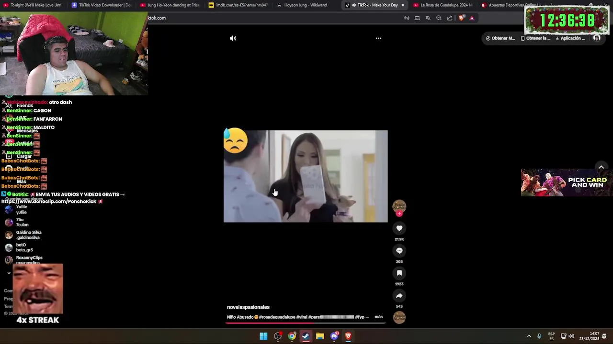Screen dimensions: 613x344
Task: Pause the playing TikTok video
Action: pos(306,176)
